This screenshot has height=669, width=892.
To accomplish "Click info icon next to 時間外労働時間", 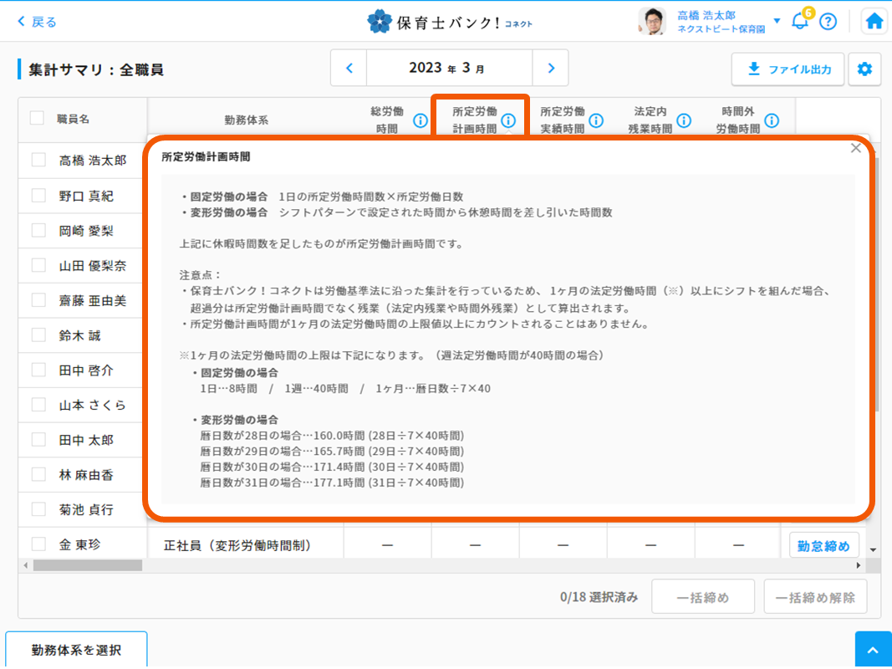I will click(x=772, y=120).
